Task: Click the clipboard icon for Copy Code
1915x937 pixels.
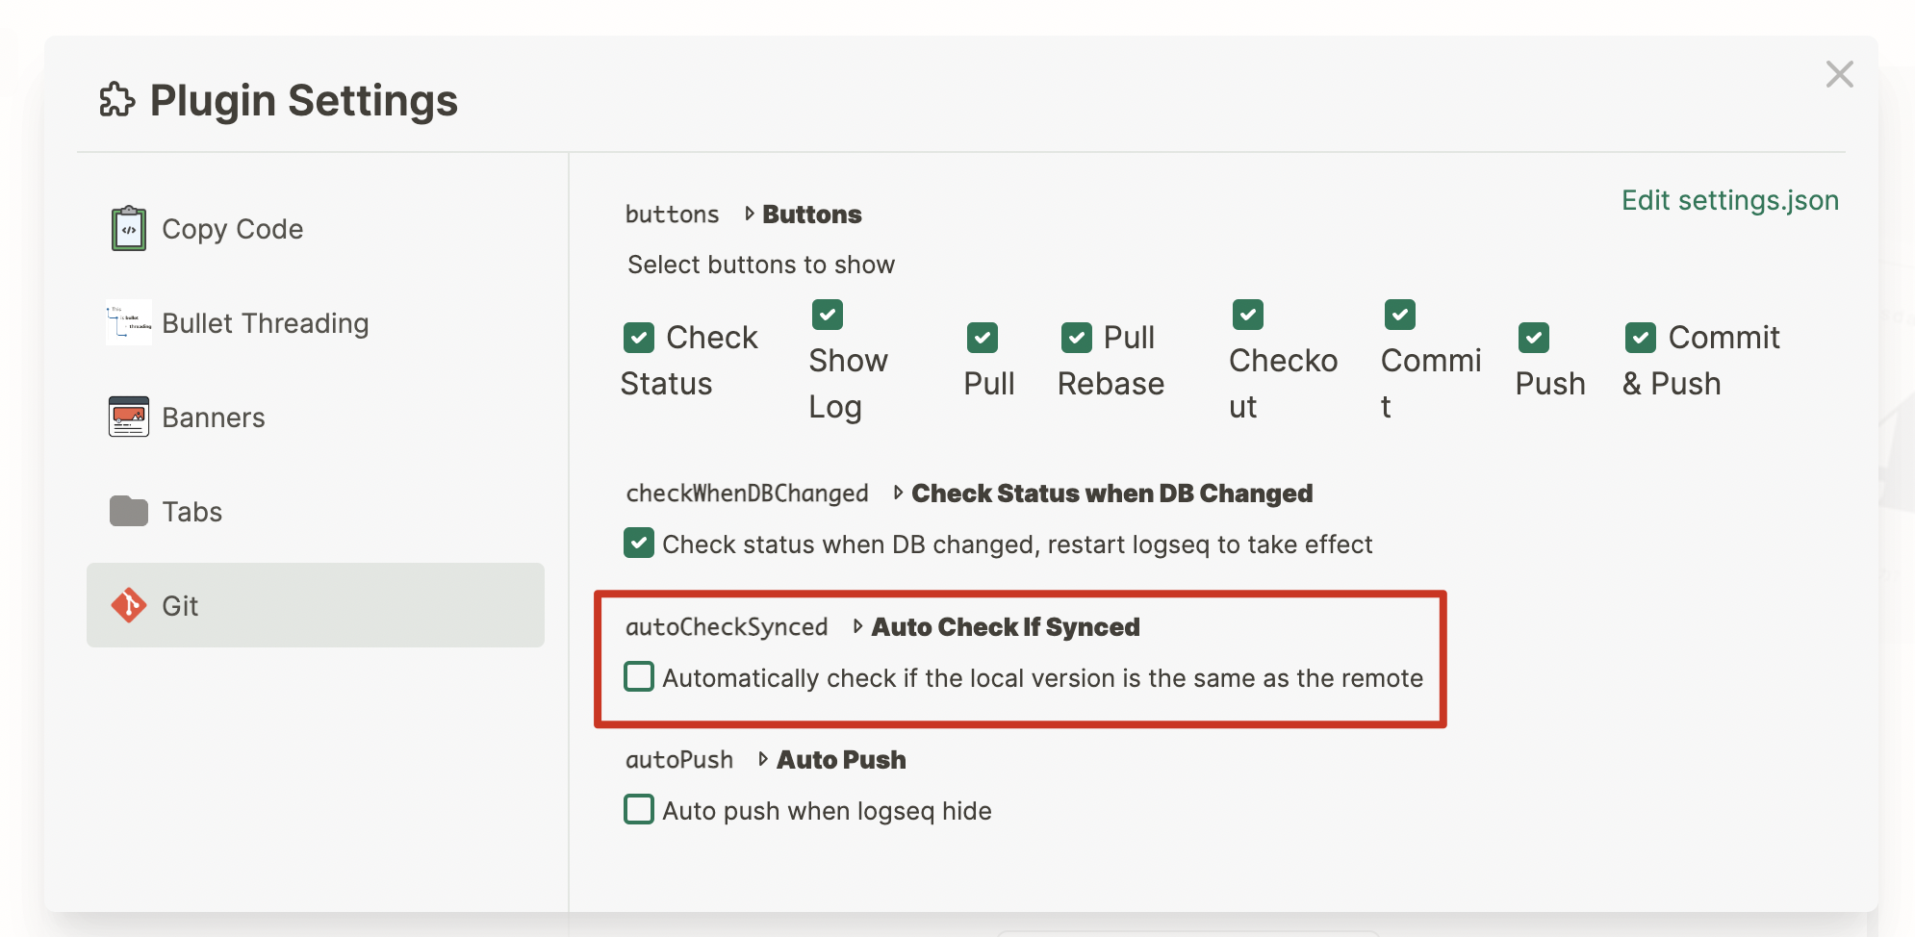Action: 127,228
